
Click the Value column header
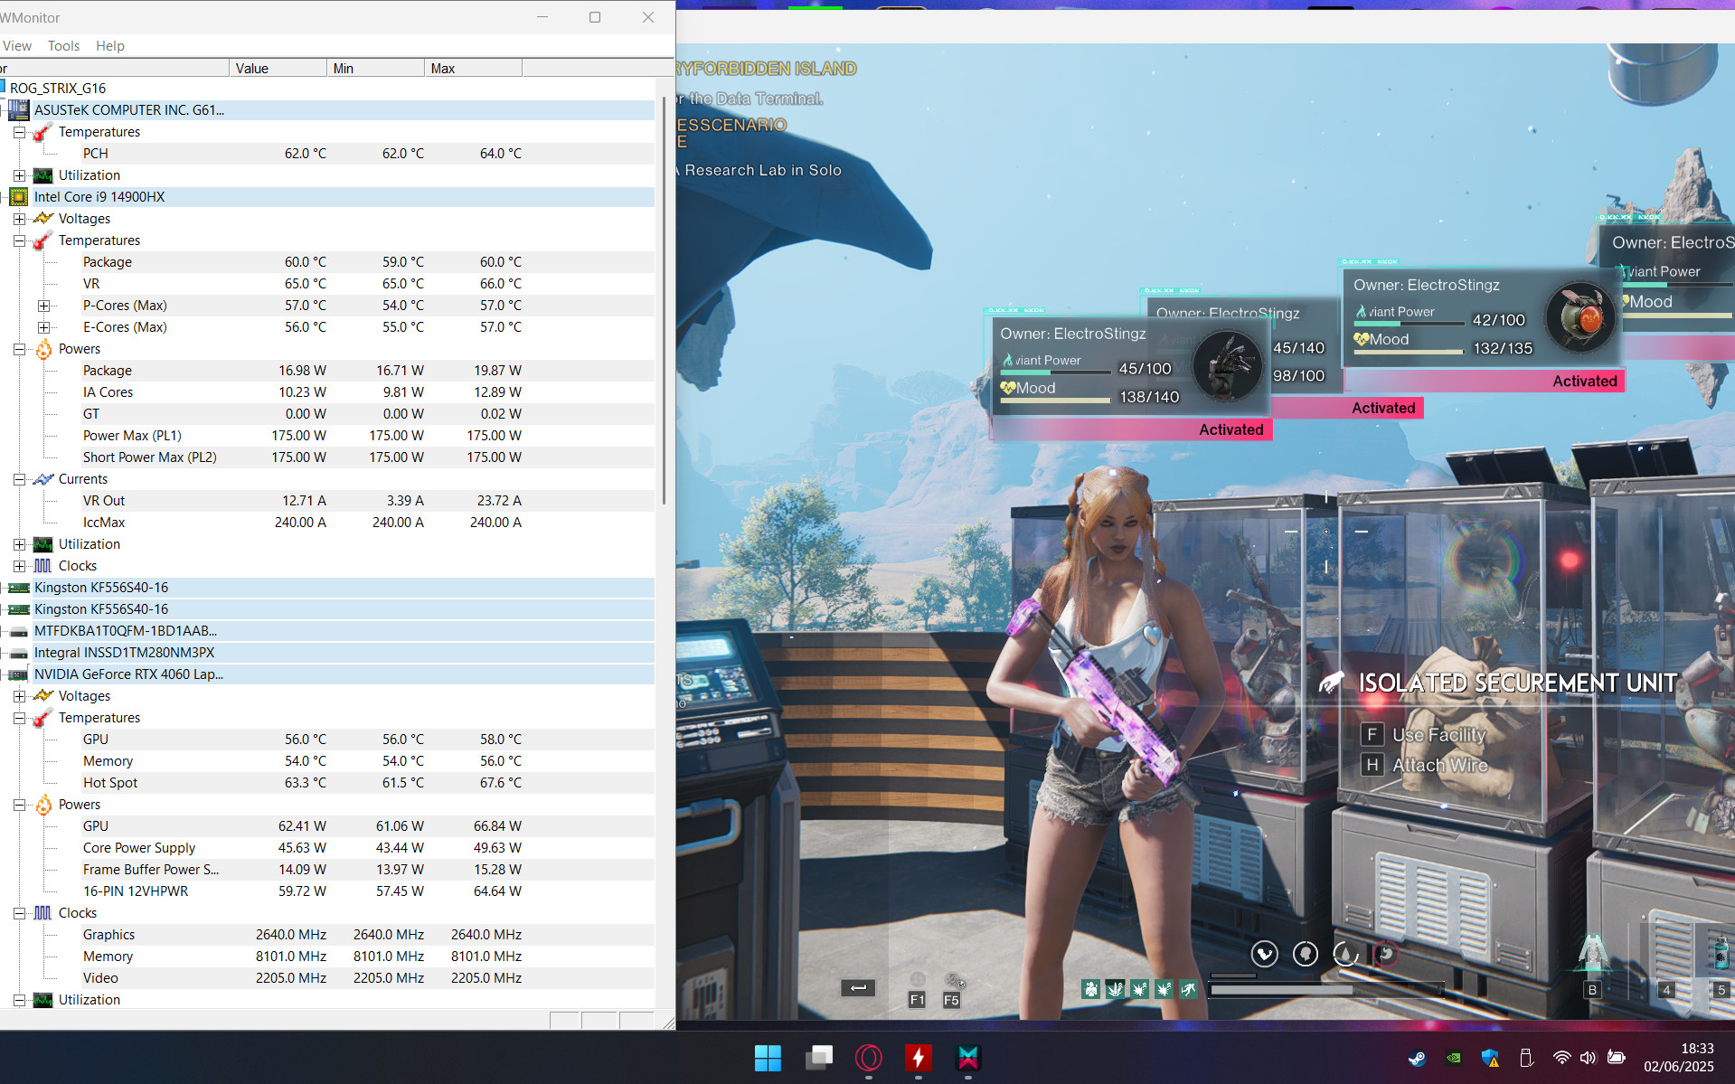(x=278, y=68)
